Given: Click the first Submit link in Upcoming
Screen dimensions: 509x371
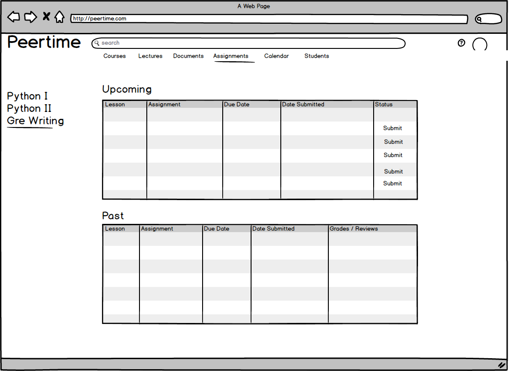Looking at the screenshot, I should point(393,128).
